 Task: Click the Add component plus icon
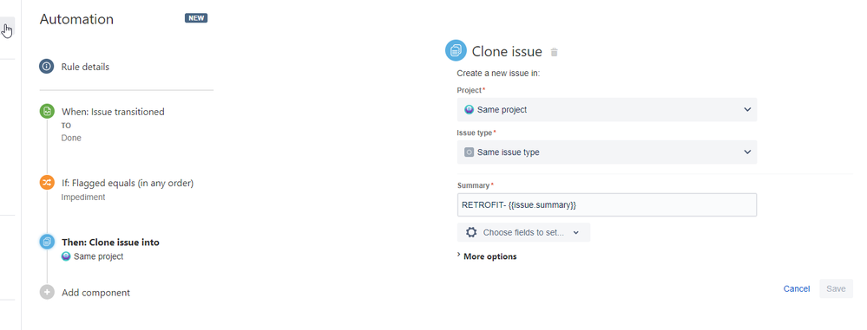47,292
